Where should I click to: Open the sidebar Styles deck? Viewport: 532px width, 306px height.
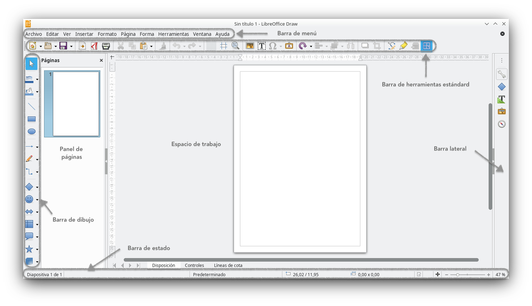pyautogui.click(x=502, y=99)
